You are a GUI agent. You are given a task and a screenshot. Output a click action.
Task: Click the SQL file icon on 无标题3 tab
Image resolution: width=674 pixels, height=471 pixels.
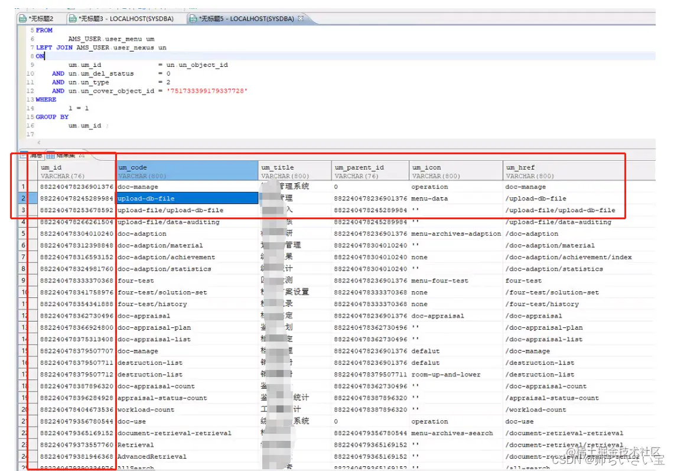73,18
